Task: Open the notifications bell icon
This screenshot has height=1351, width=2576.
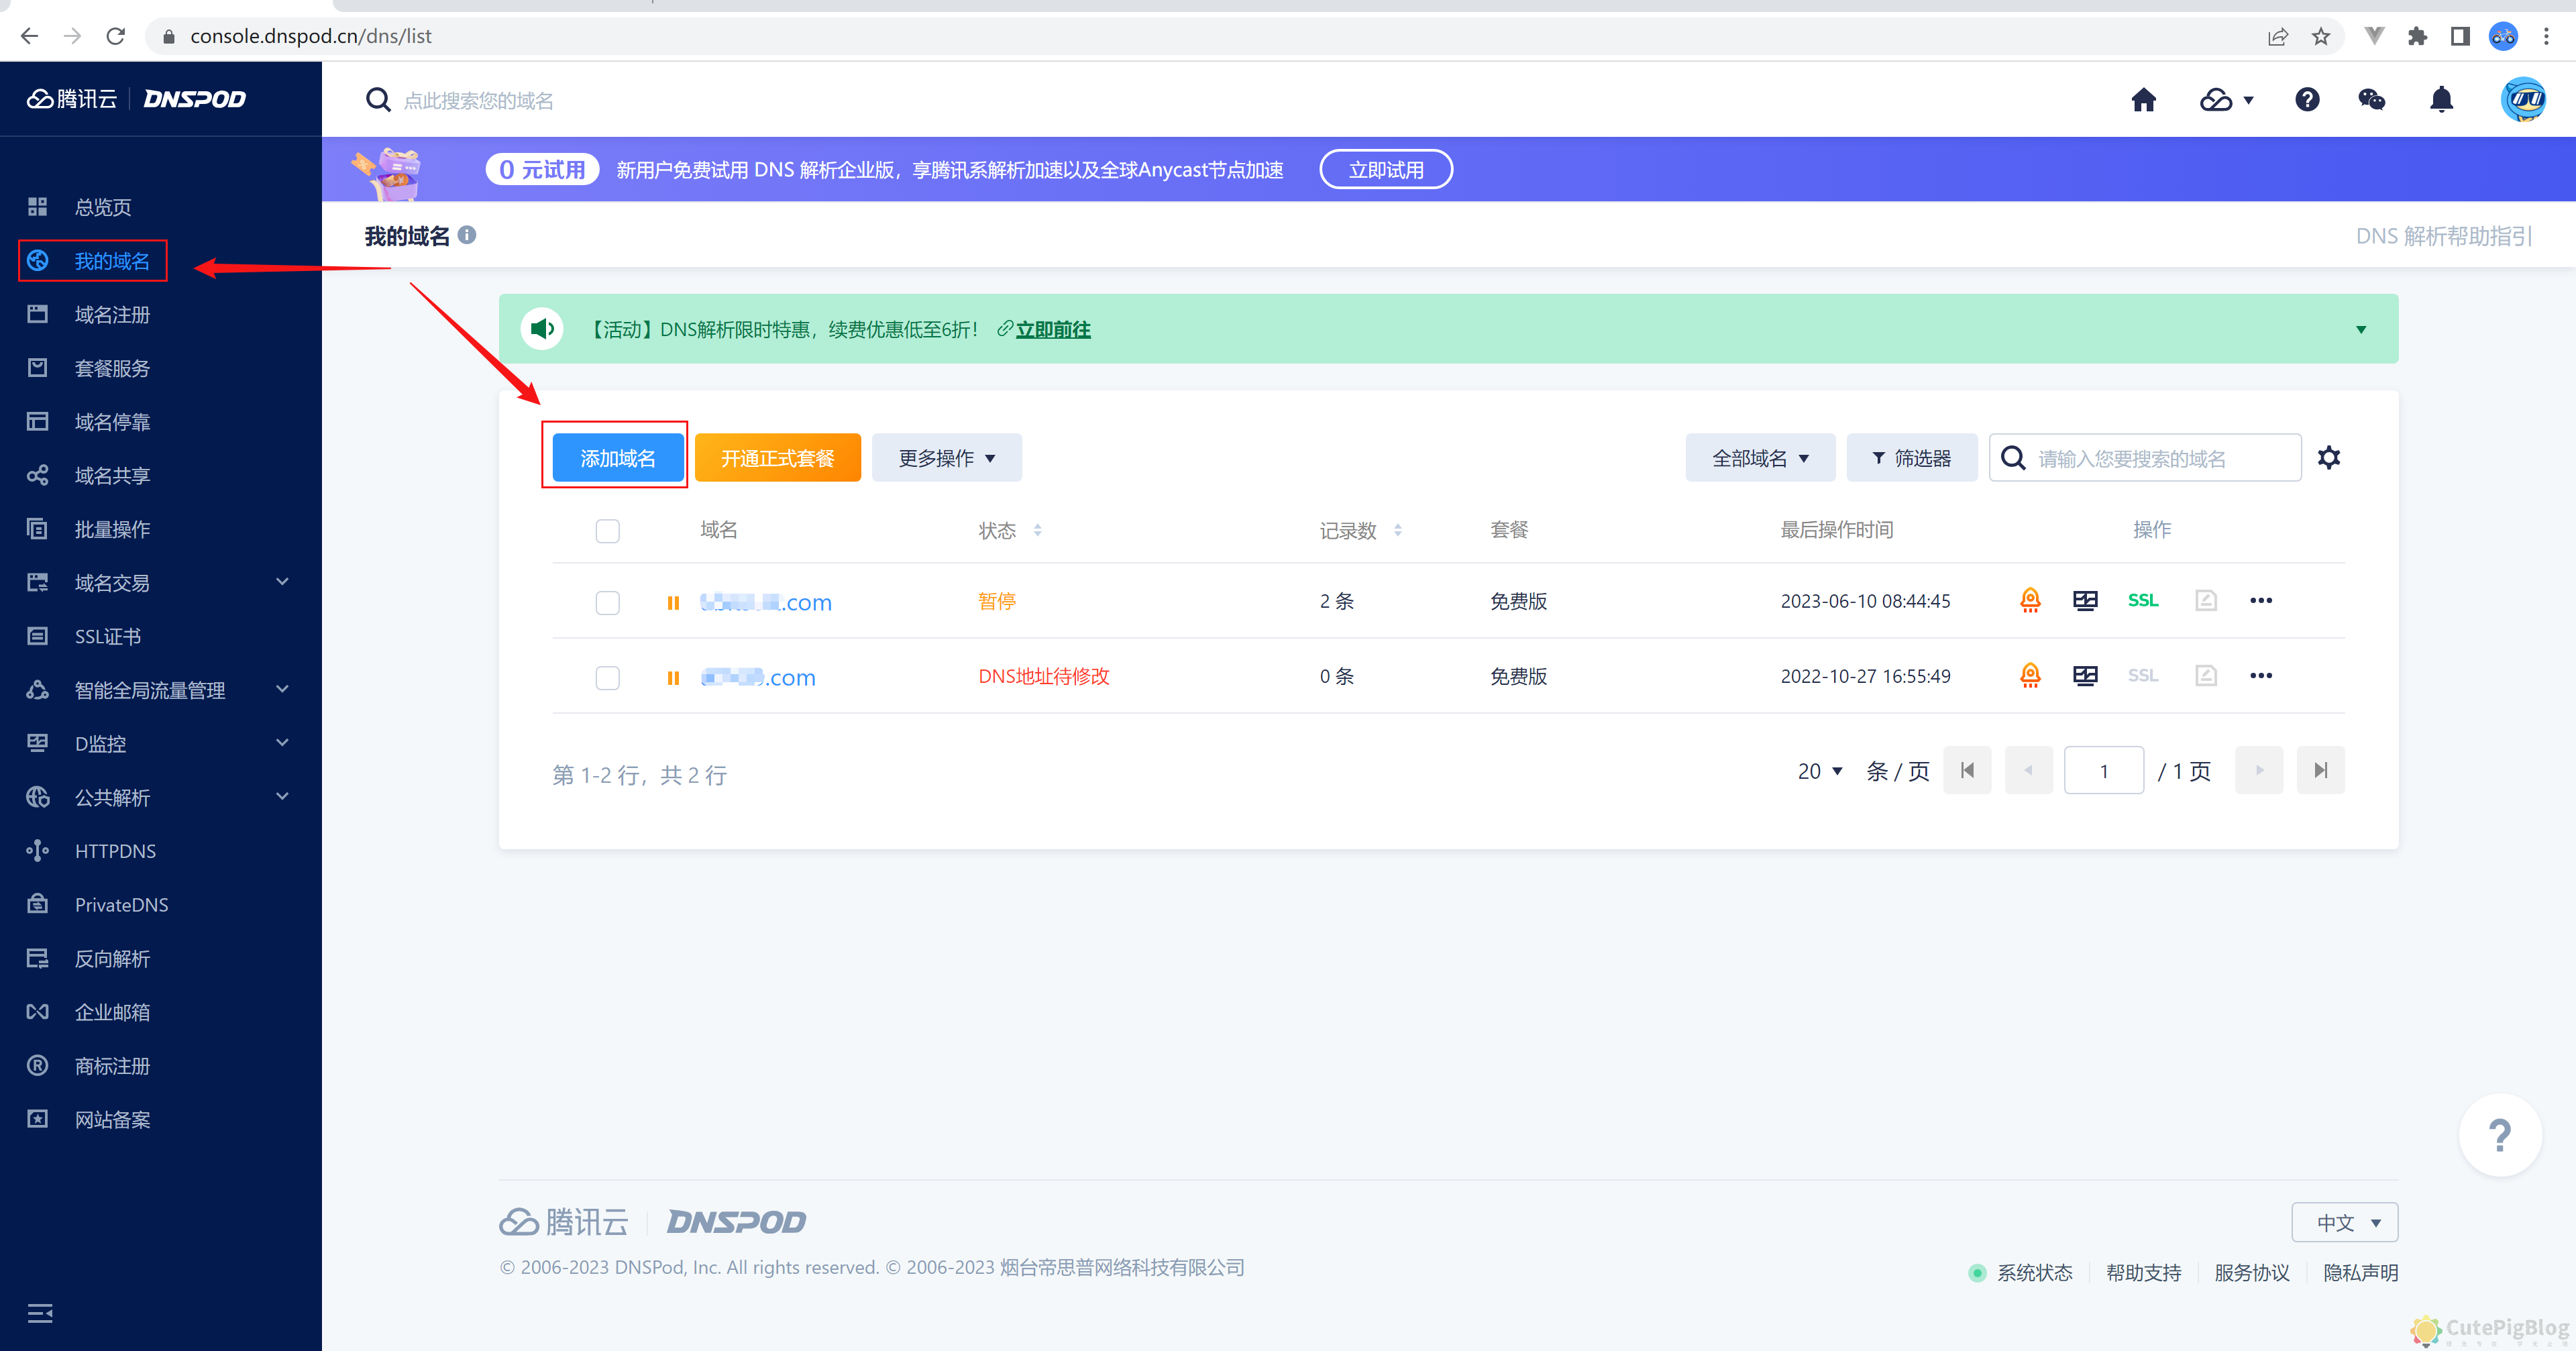Action: (x=2440, y=99)
